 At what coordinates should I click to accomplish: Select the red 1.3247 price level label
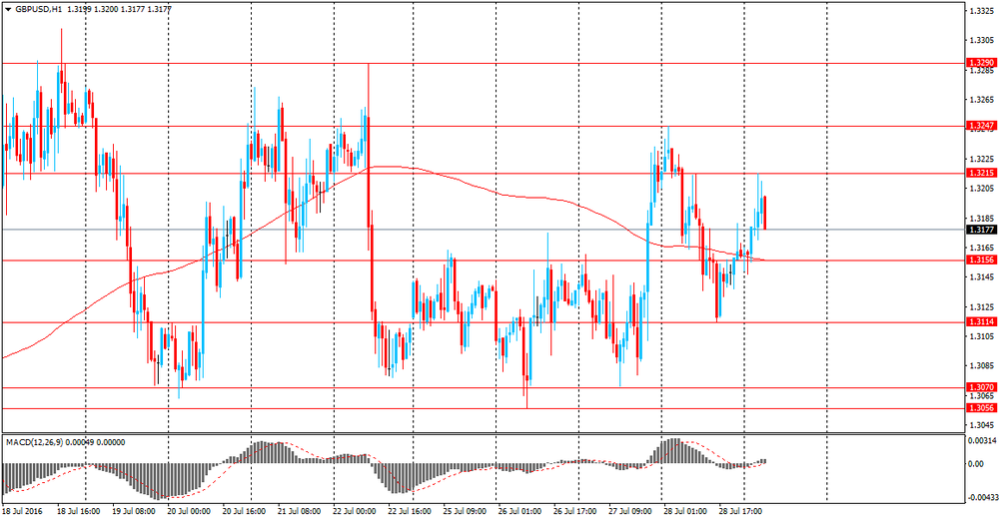[981, 126]
